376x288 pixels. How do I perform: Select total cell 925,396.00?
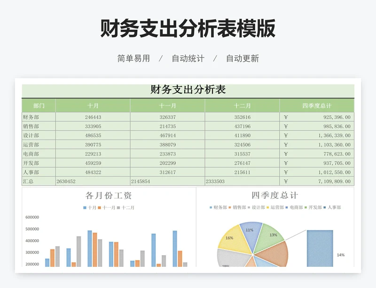[x=317, y=117]
